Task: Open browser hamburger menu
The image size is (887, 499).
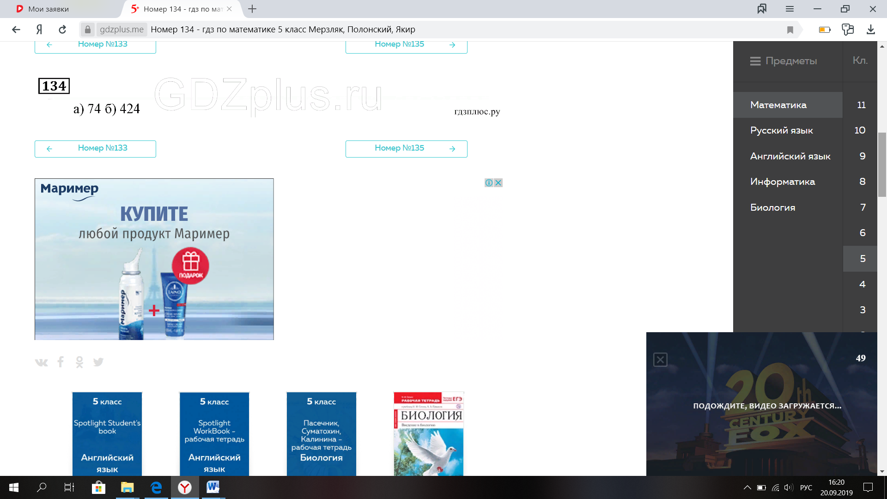Action: pyautogui.click(x=790, y=9)
